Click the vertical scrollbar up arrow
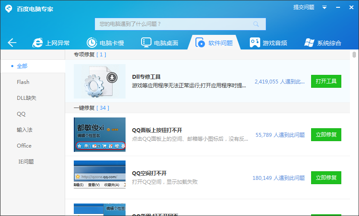 (x=354, y=54)
